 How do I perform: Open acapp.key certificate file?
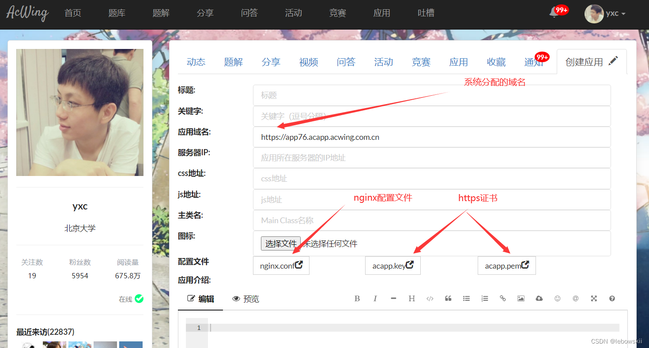393,266
